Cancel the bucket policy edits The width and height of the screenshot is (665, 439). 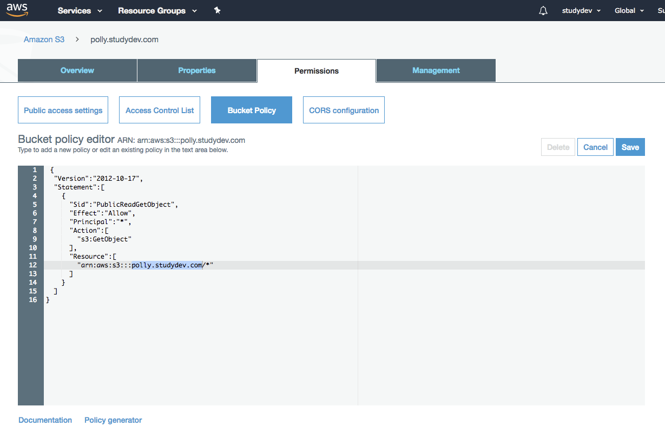coord(595,147)
